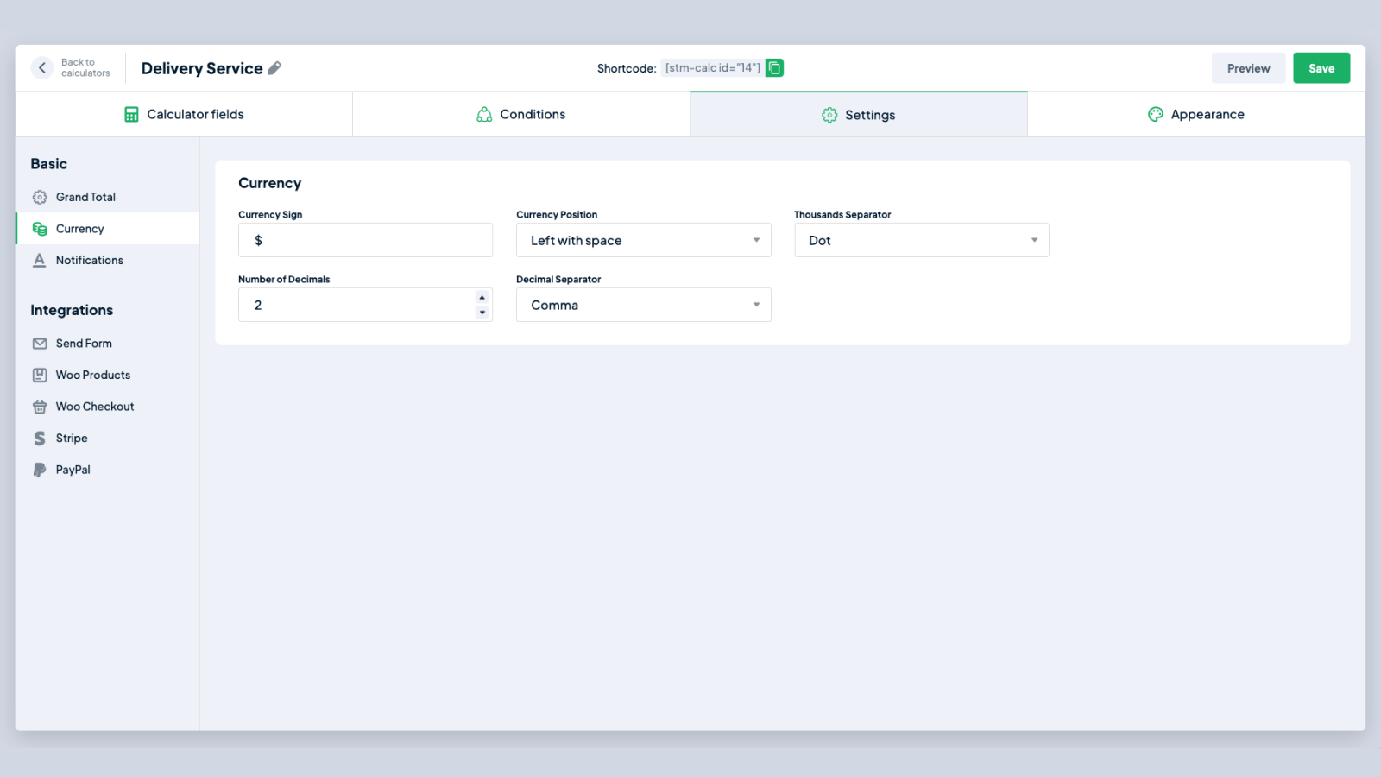Switch to the Conditions tab

pyautogui.click(x=521, y=114)
